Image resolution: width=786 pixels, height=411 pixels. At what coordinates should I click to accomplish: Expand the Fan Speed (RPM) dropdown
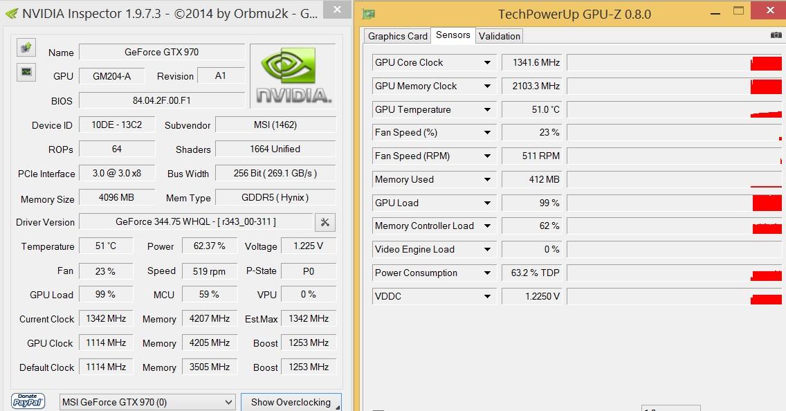[487, 156]
